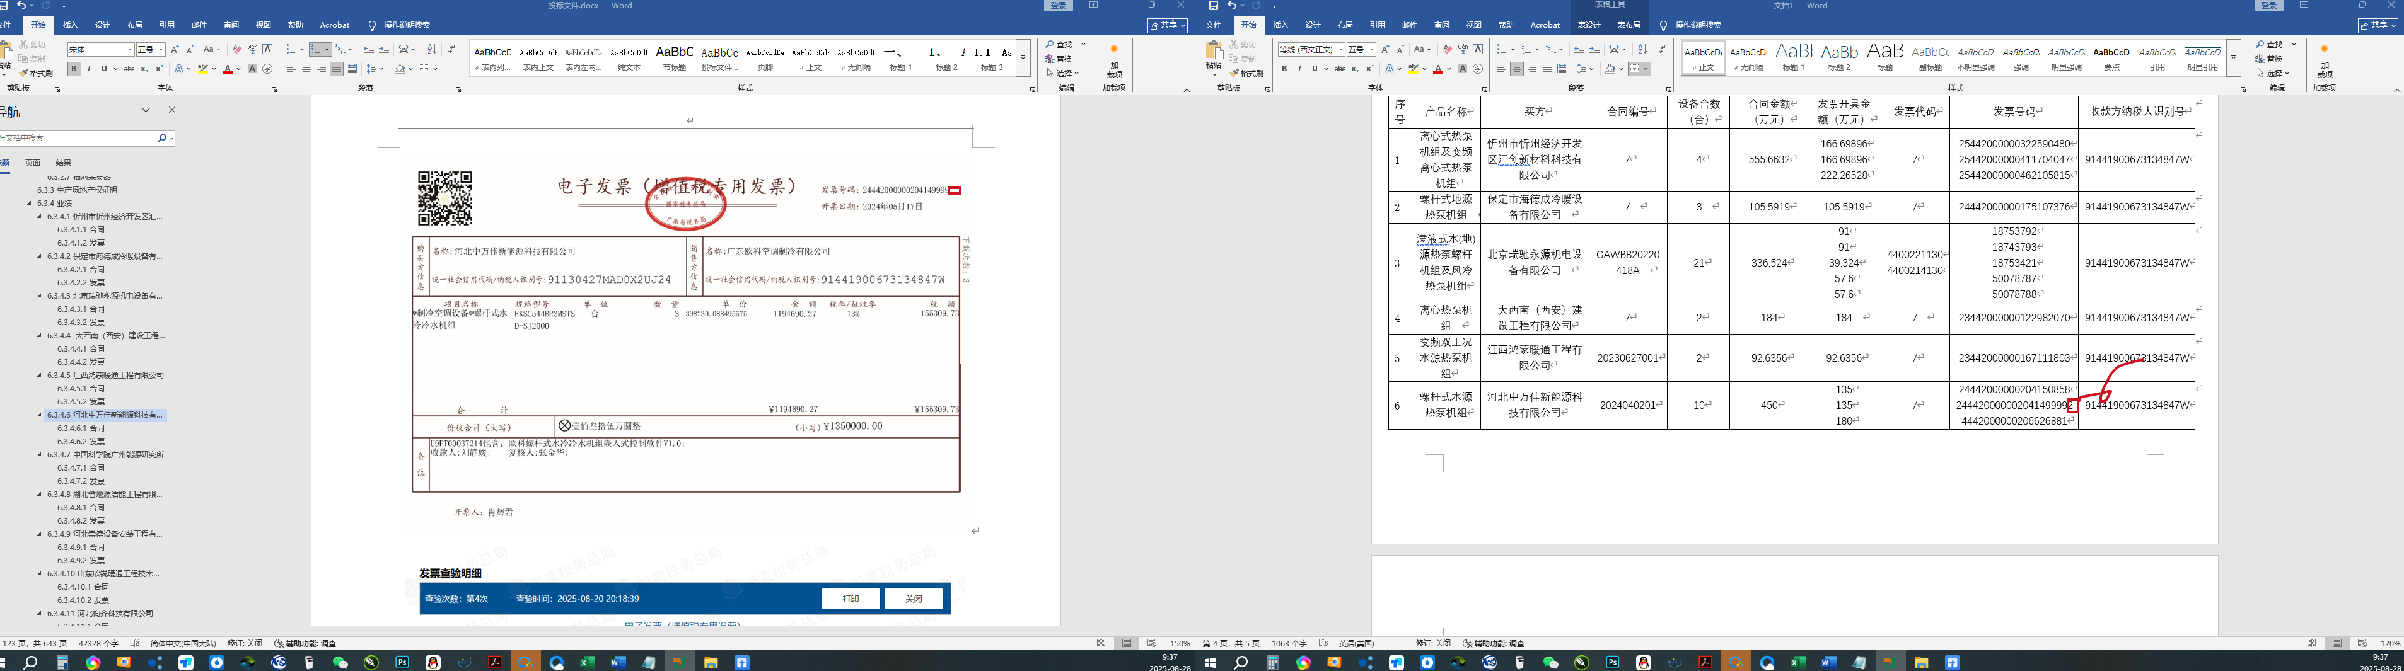Open 查找 (Find) in the right window
This screenshot has width=2404, height=671.
click(2270, 45)
